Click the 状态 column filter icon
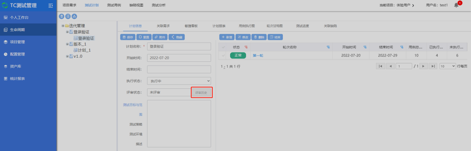 (246, 47)
